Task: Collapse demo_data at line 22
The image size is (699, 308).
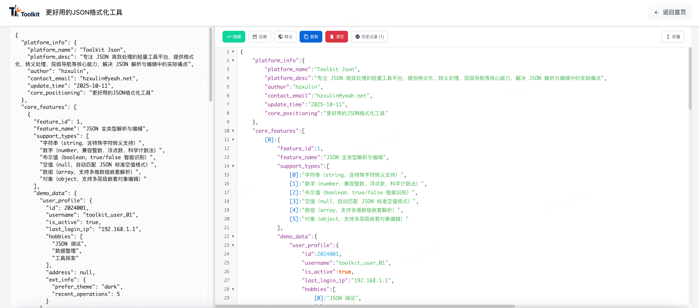Action: click(233, 236)
